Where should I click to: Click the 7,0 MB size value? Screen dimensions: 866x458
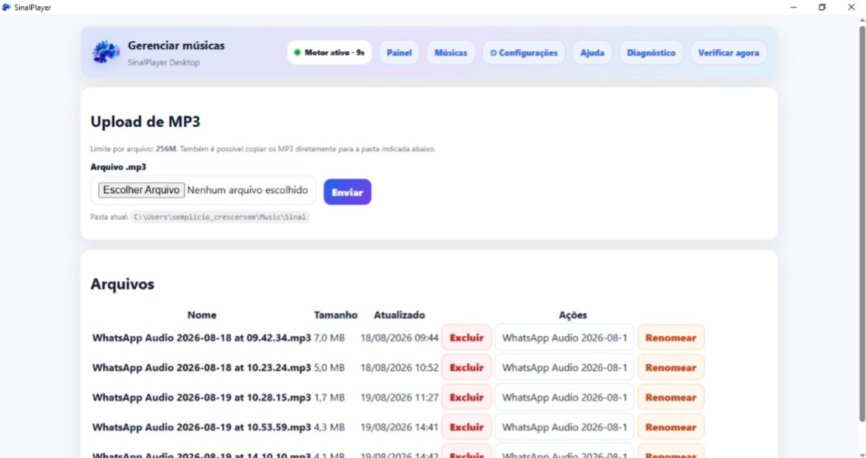tap(330, 338)
